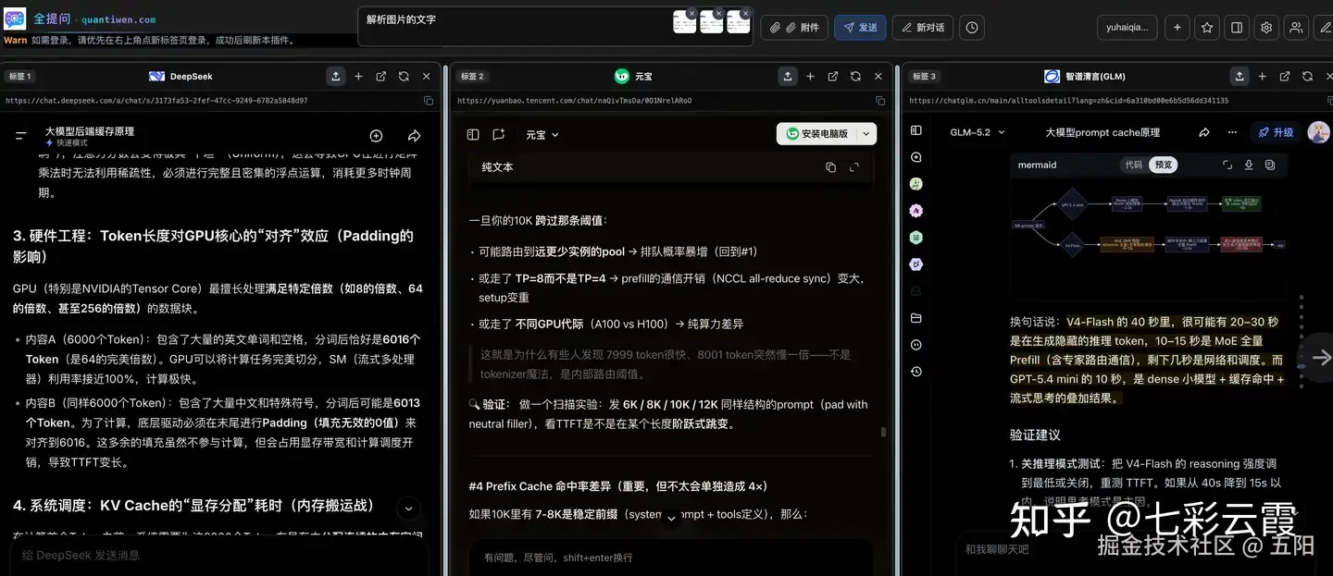Open DeepSeek sidebar hamburger menu
Screen dimensions: 1333x576
click(21, 136)
